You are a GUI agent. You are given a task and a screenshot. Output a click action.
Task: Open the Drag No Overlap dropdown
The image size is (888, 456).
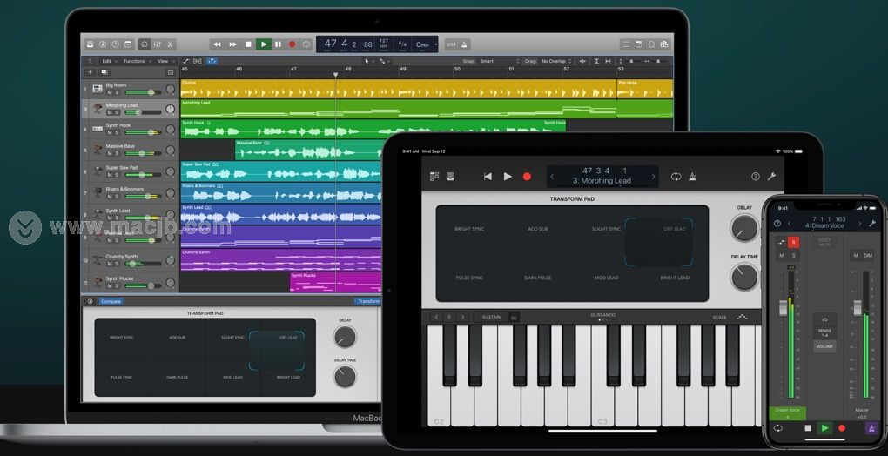pos(556,61)
